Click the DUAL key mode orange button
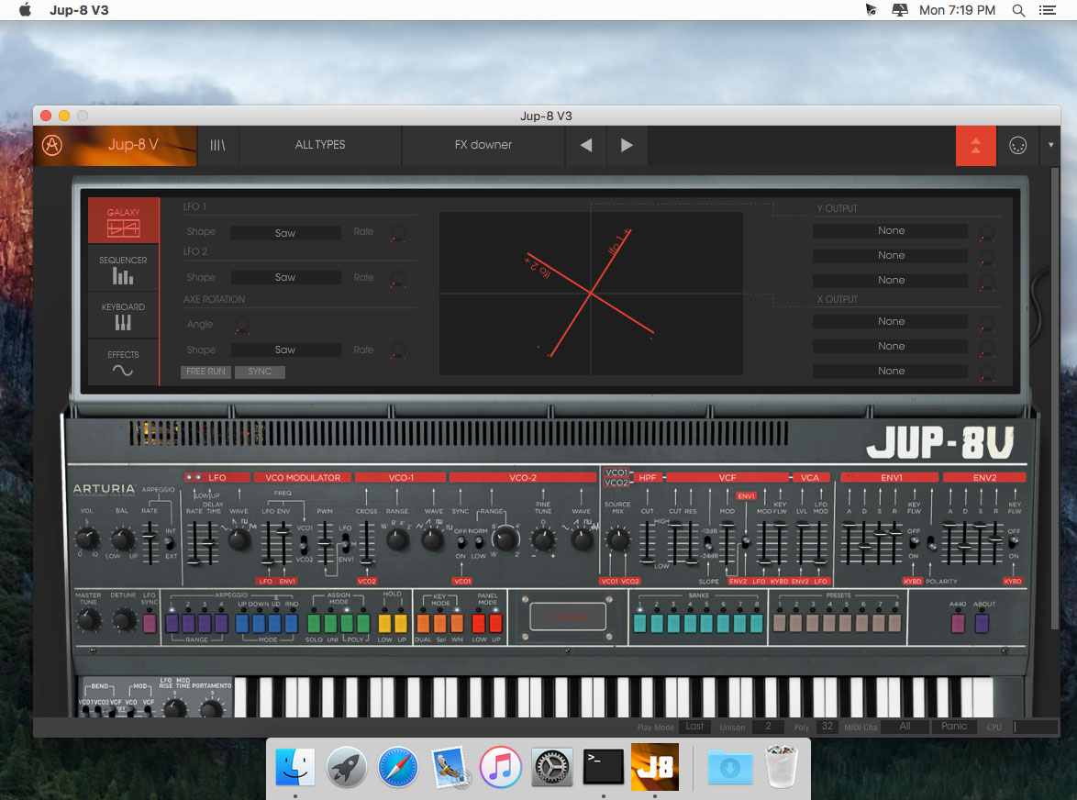 click(423, 623)
